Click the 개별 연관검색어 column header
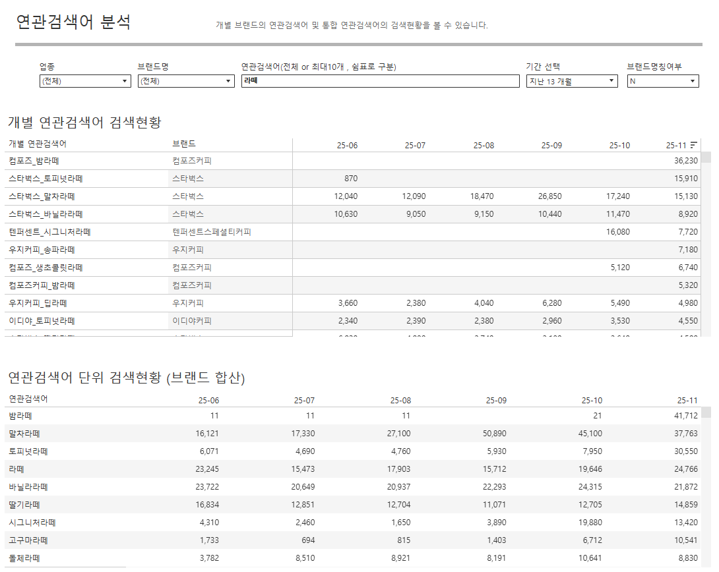Screen dimensions: 719x572 [x=38, y=144]
